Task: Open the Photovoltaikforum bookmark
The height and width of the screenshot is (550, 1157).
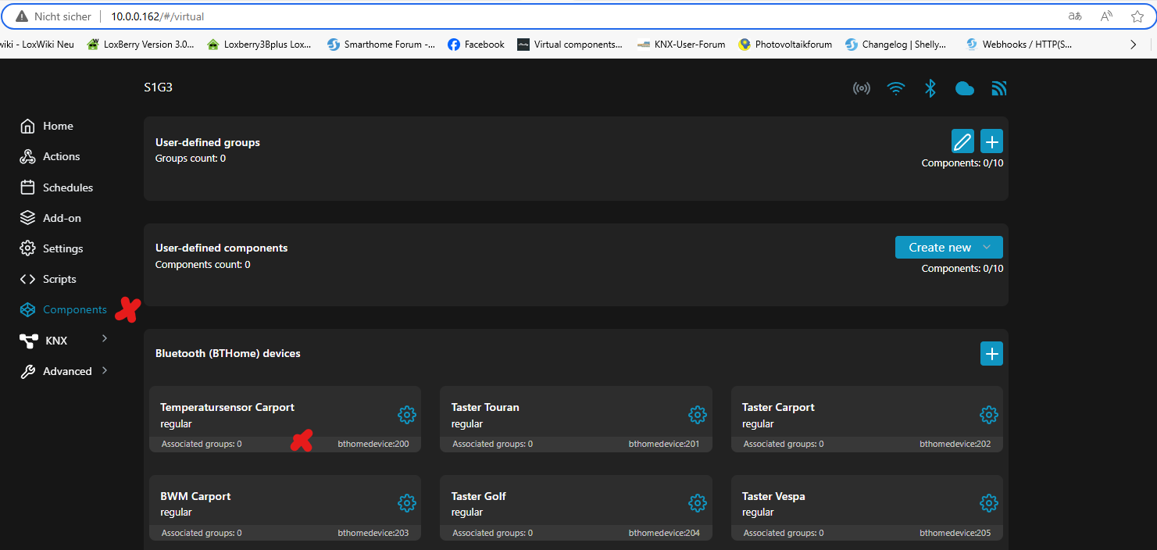Action: [785, 45]
